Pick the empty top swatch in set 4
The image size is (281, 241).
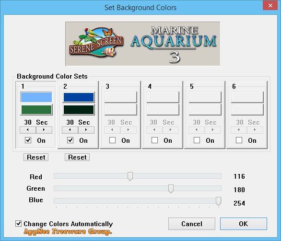pyautogui.click(x=163, y=97)
